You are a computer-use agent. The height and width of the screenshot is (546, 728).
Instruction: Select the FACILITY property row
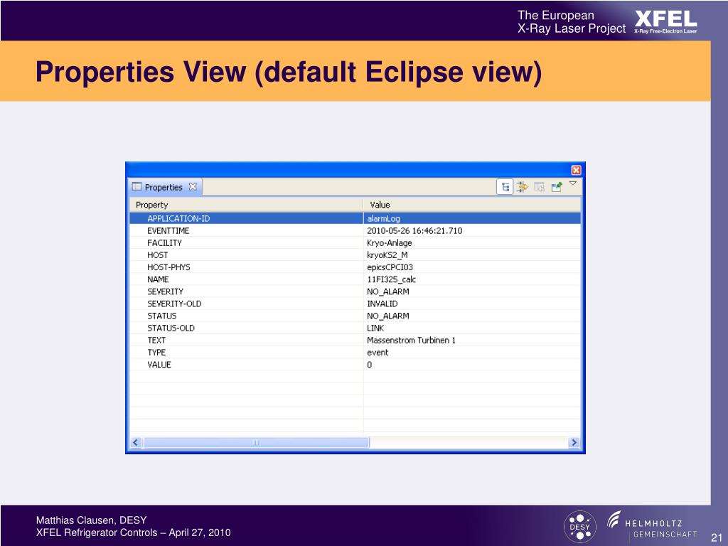tap(355, 243)
